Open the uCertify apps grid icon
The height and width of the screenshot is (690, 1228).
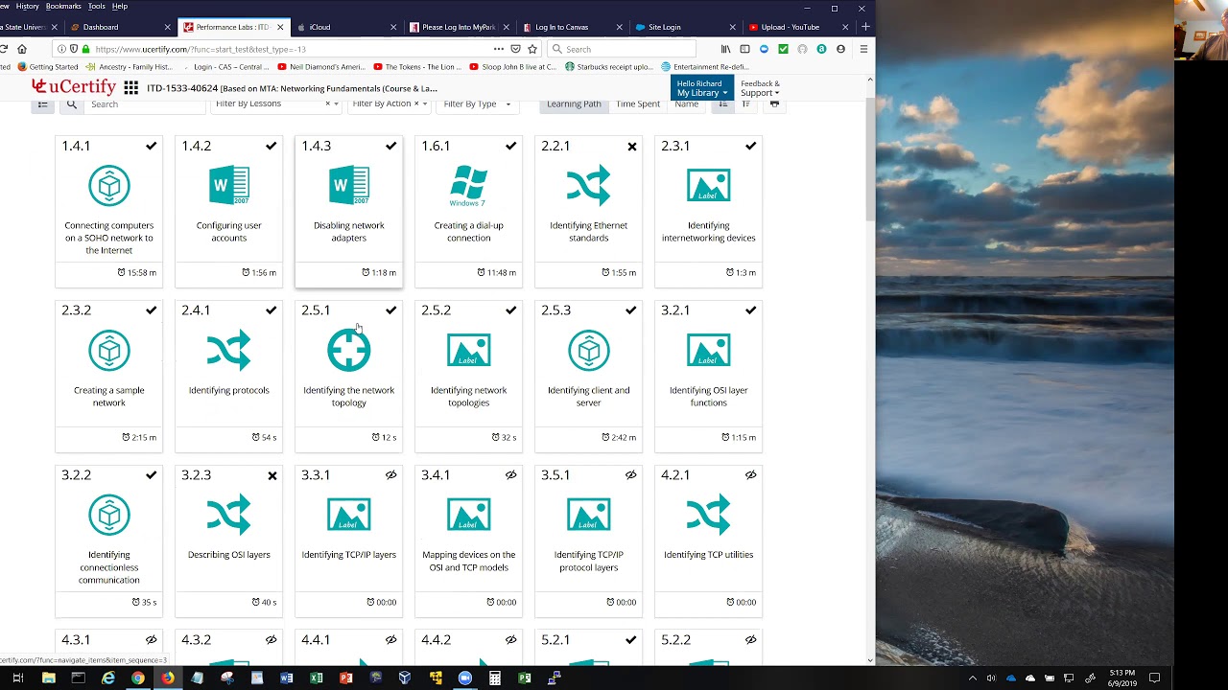click(x=131, y=88)
